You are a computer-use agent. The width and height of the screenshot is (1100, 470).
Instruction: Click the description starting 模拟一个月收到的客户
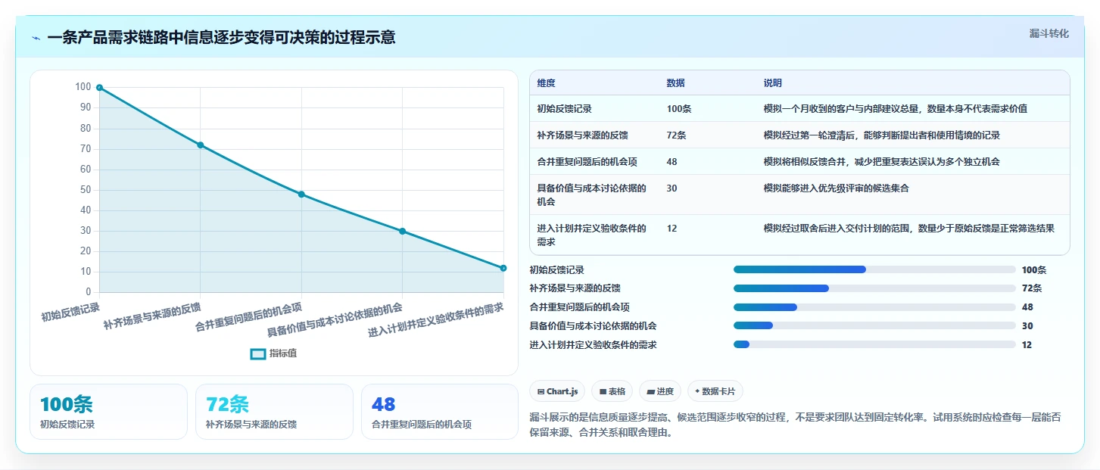coord(896,109)
